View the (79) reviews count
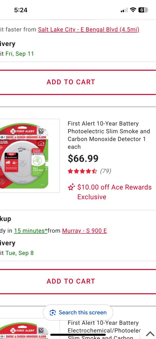 (106, 171)
